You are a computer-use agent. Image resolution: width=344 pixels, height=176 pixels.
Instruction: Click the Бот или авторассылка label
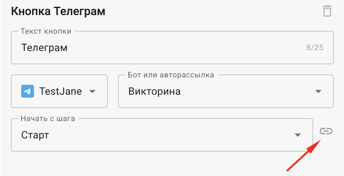tap(171, 75)
